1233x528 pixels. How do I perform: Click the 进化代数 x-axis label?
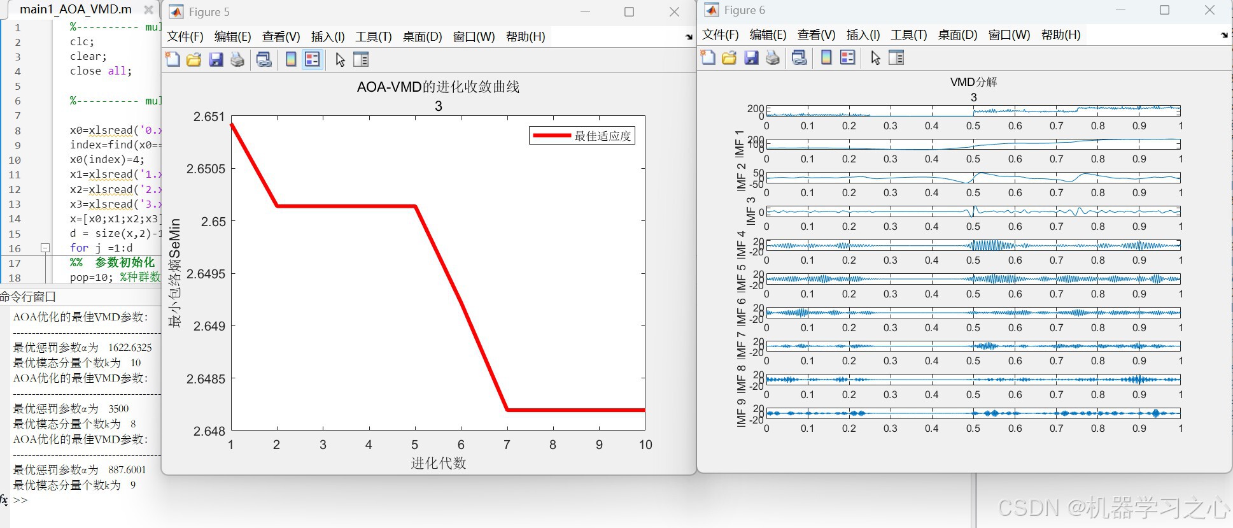439,463
